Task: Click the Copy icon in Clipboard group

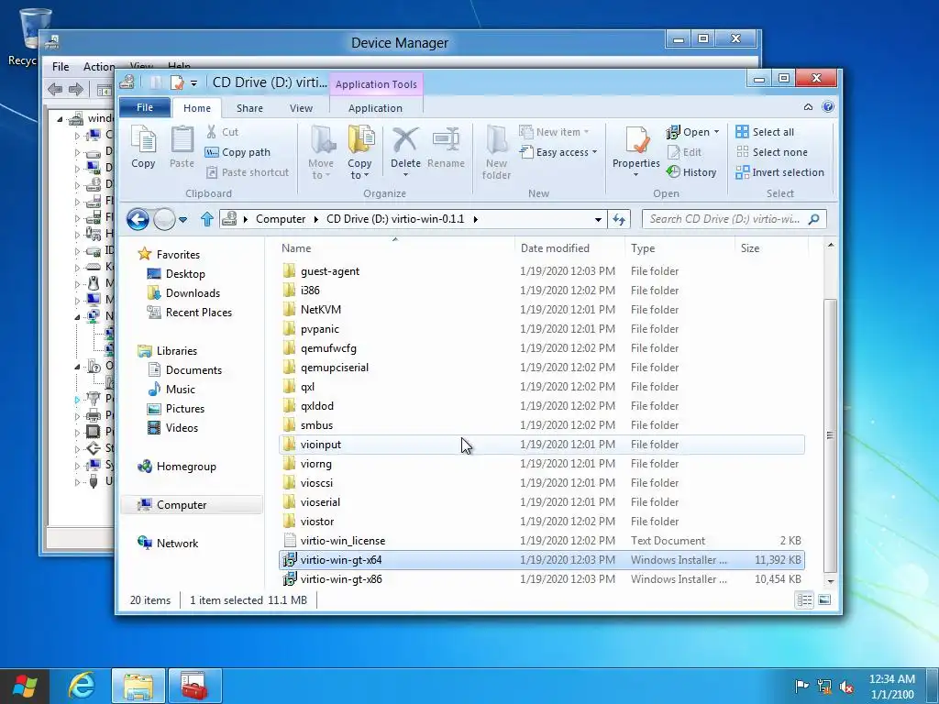Action: pyautogui.click(x=143, y=140)
